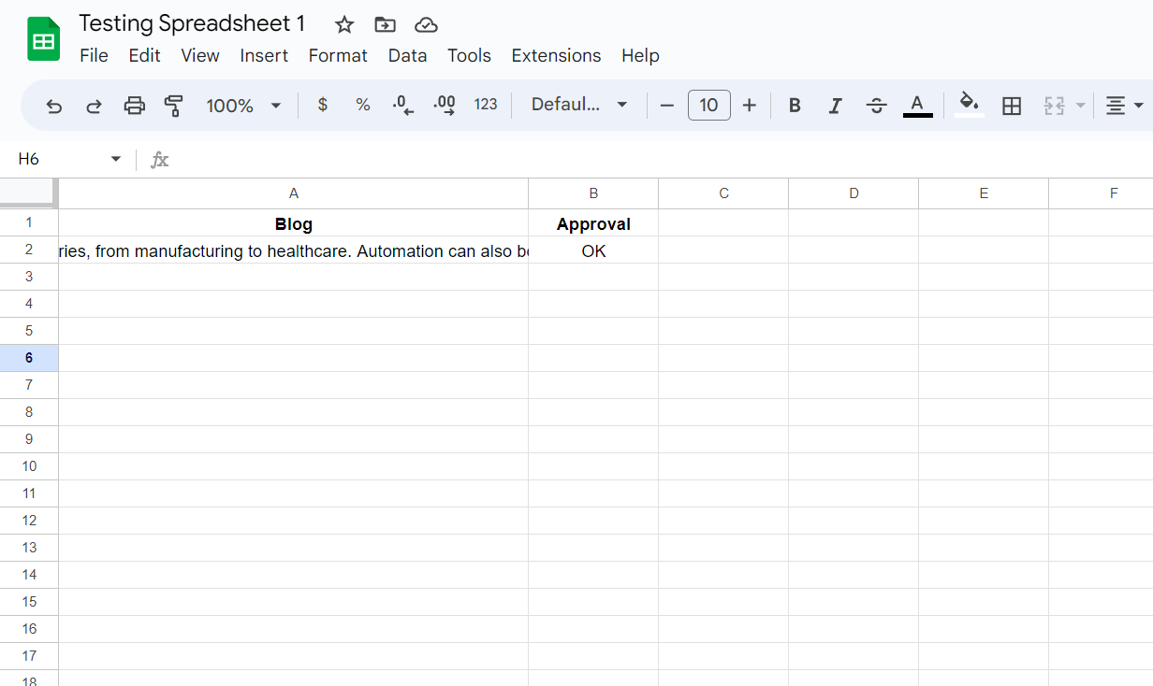Screen dimensions: 1153x686
Task: Select column C header
Action: [x=723, y=193]
